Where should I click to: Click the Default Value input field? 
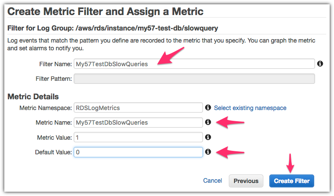coord(138,152)
